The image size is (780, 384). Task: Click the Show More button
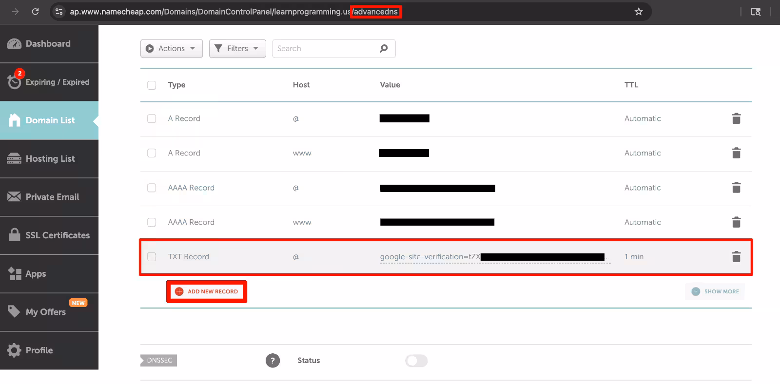(x=715, y=291)
